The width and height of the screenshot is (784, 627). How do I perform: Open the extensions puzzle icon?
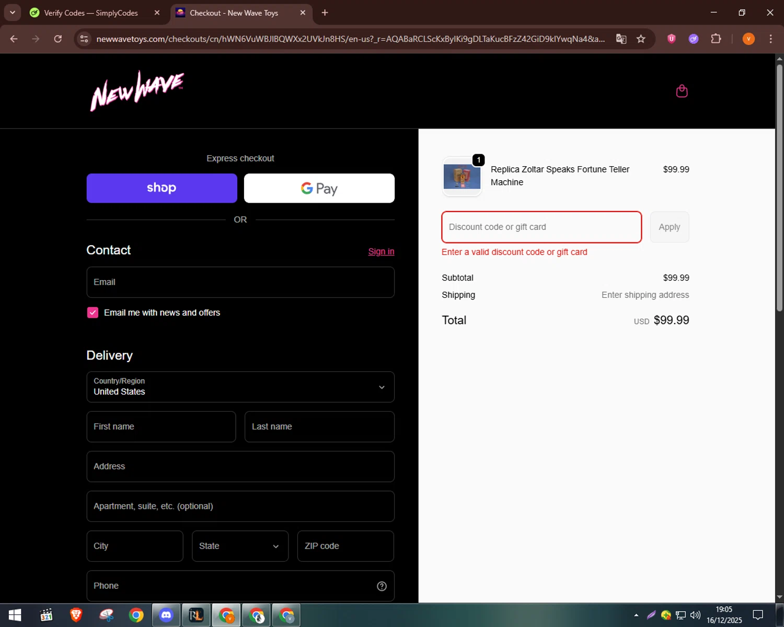(716, 39)
